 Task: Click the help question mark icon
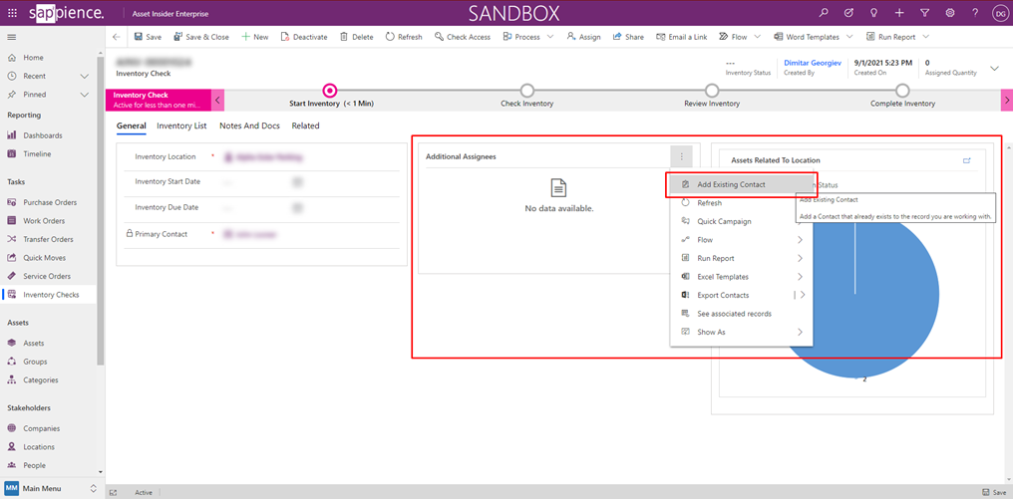coord(975,13)
